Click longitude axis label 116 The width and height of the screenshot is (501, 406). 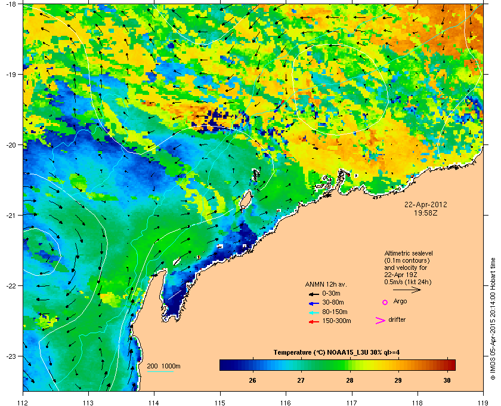286,403
